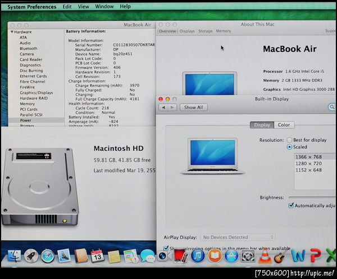Image resolution: width=337 pixels, height=279 pixels.
Task: Select FireWire in Hardware sidebar
Action: [27, 87]
